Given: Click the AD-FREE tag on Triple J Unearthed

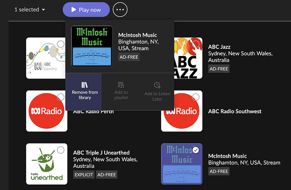Looking at the screenshot, I should [107, 174].
